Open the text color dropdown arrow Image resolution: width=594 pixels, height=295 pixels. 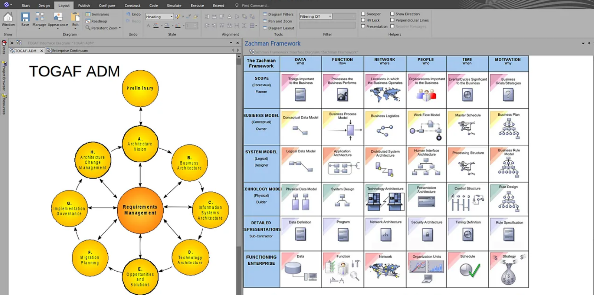coord(161,25)
